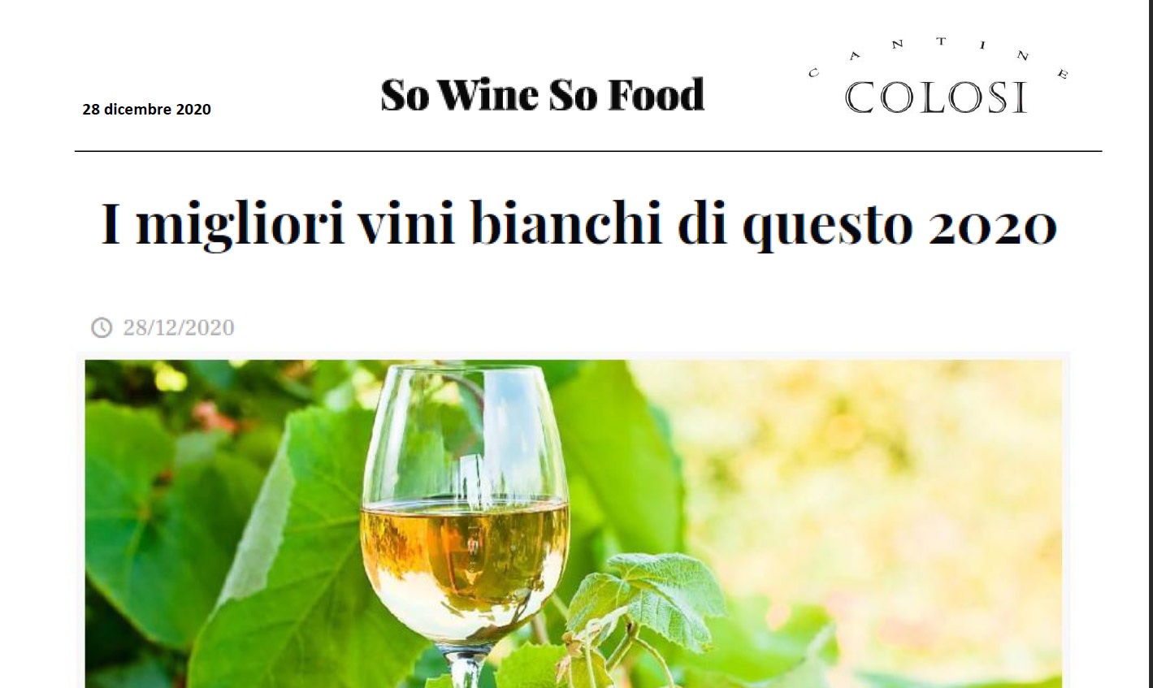Viewport: 1153px width, 688px height.
Task: Open the So Wine So Food logo
Action: point(543,95)
